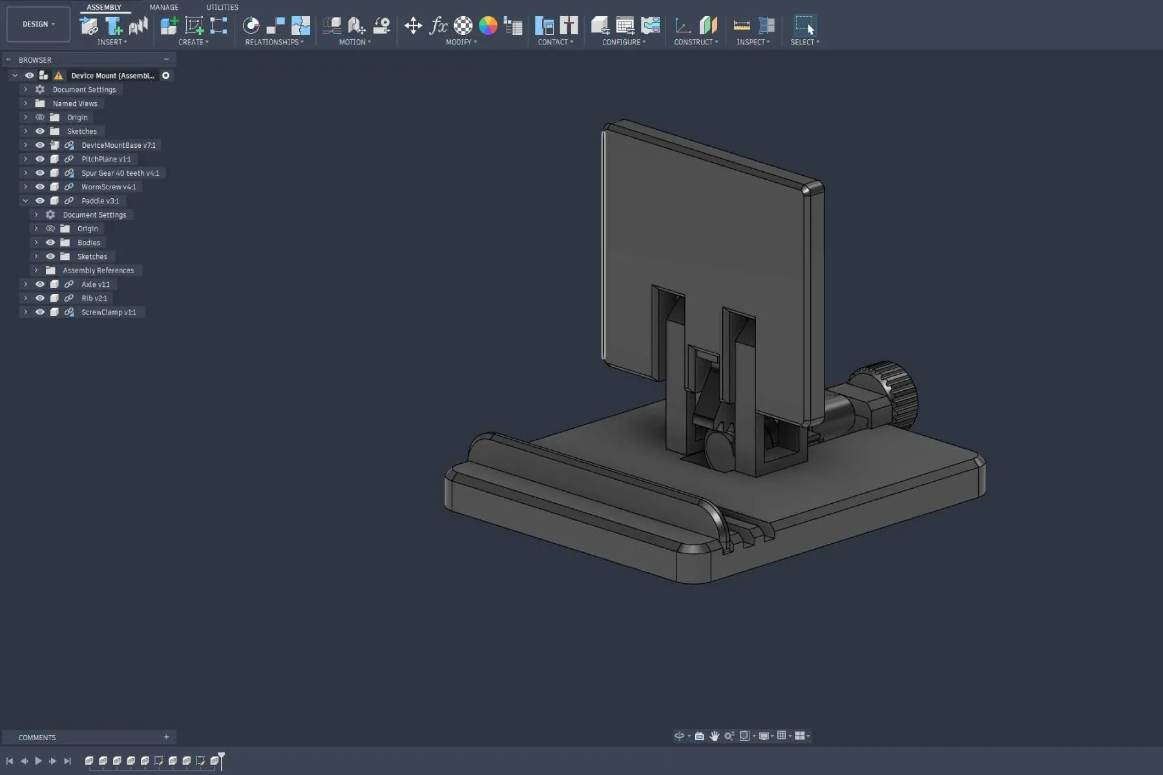Image resolution: width=1163 pixels, height=775 pixels.
Task: Hide the ScrewClamp v1:1 component
Action: click(40, 312)
